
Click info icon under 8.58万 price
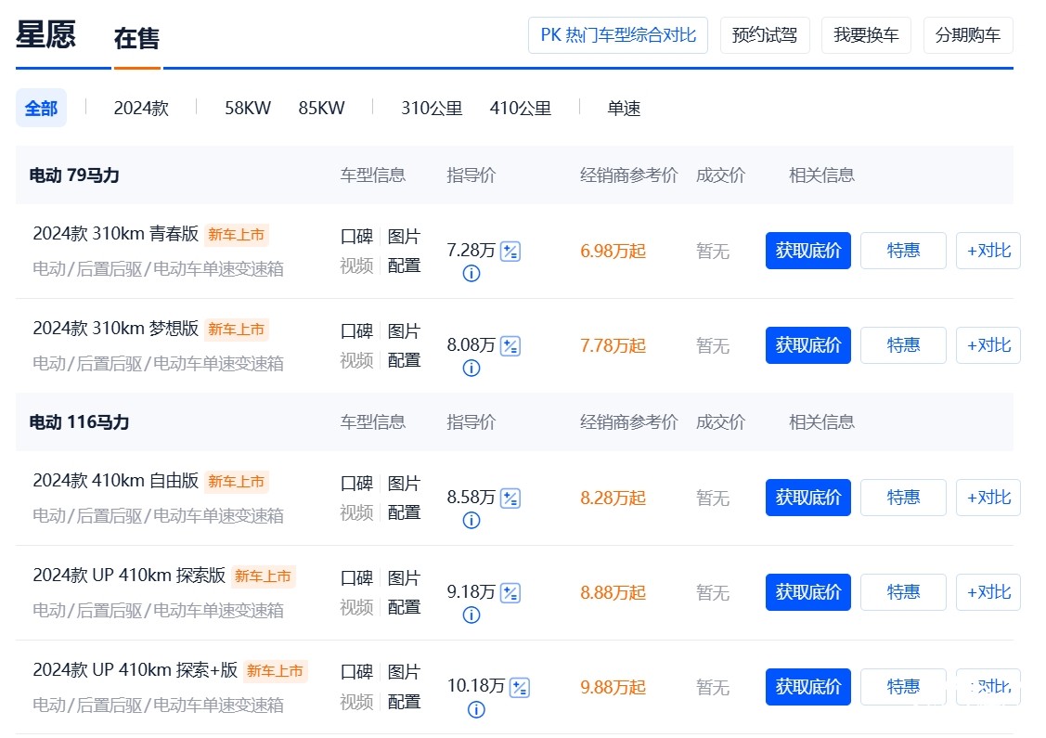pyautogui.click(x=471, y=521)
